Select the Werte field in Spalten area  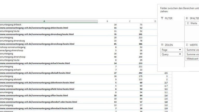point(192,23)
